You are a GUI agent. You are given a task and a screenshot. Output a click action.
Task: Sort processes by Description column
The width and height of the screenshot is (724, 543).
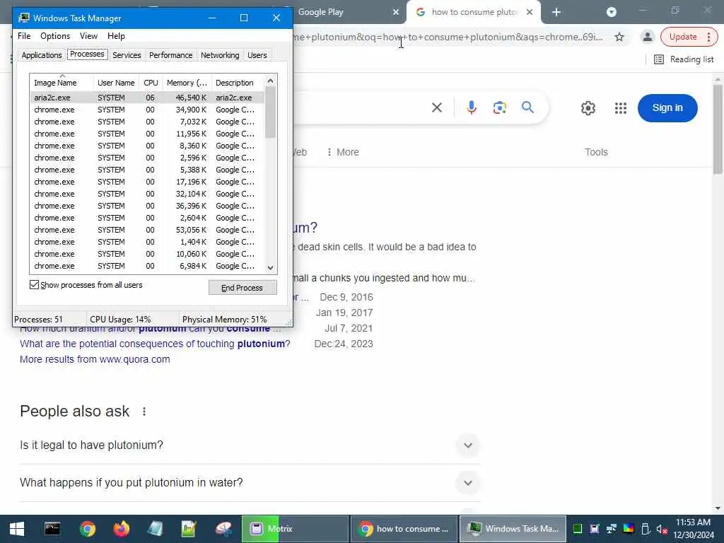tap(238, 83)
